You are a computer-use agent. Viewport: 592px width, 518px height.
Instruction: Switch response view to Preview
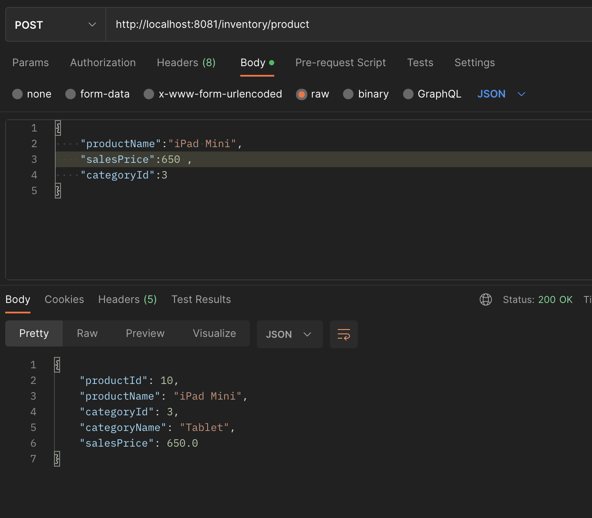(145, 333)
